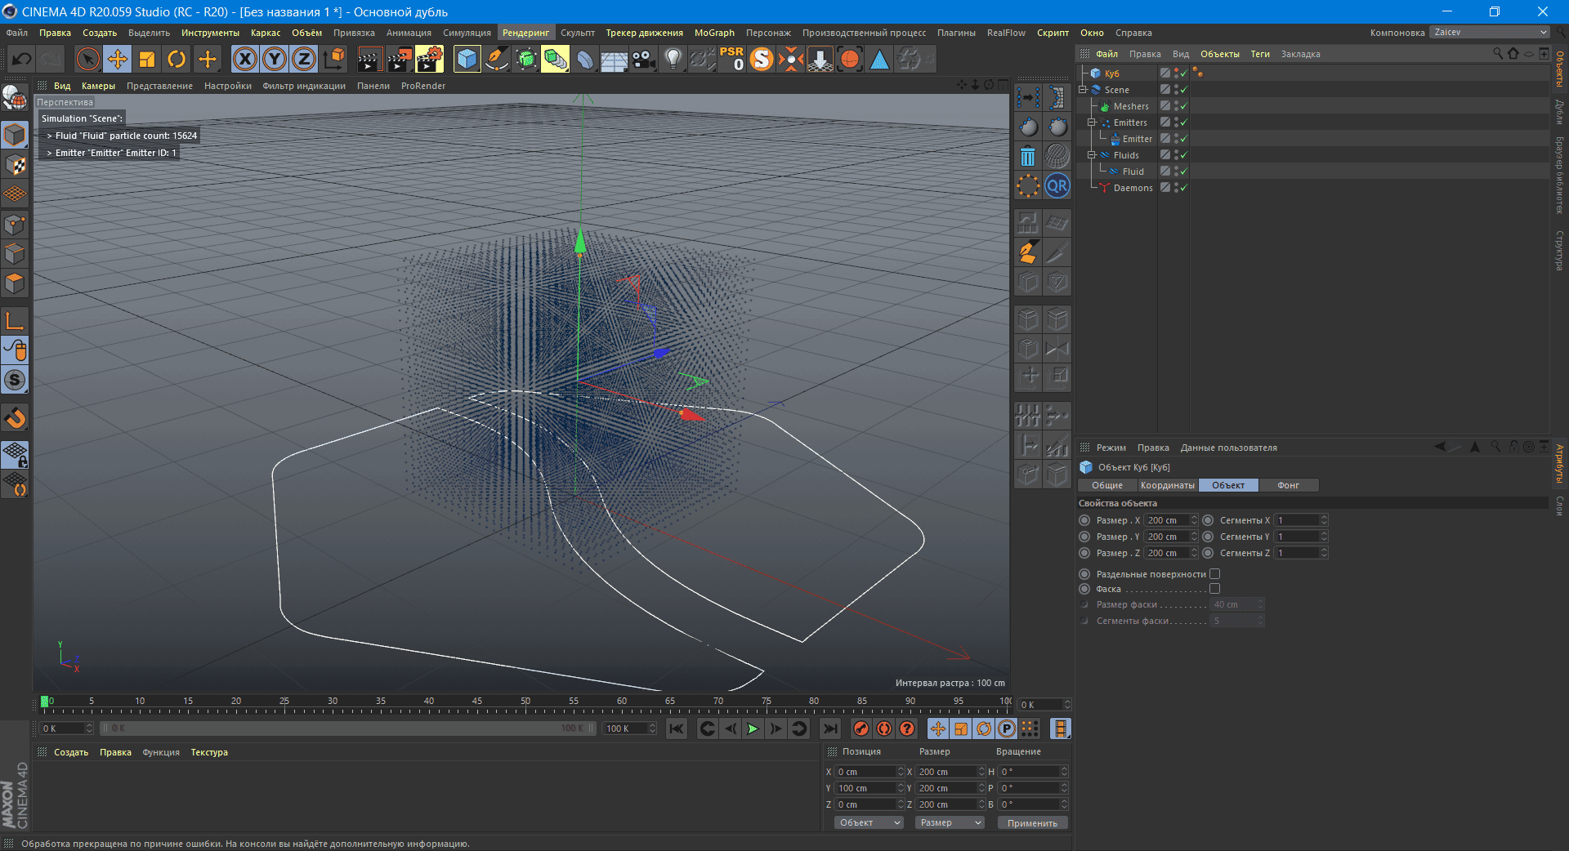The height and width of the screenshot is (851, 1569).
Task: Collapse the Emitters tree node
Action: (1091, 123)
